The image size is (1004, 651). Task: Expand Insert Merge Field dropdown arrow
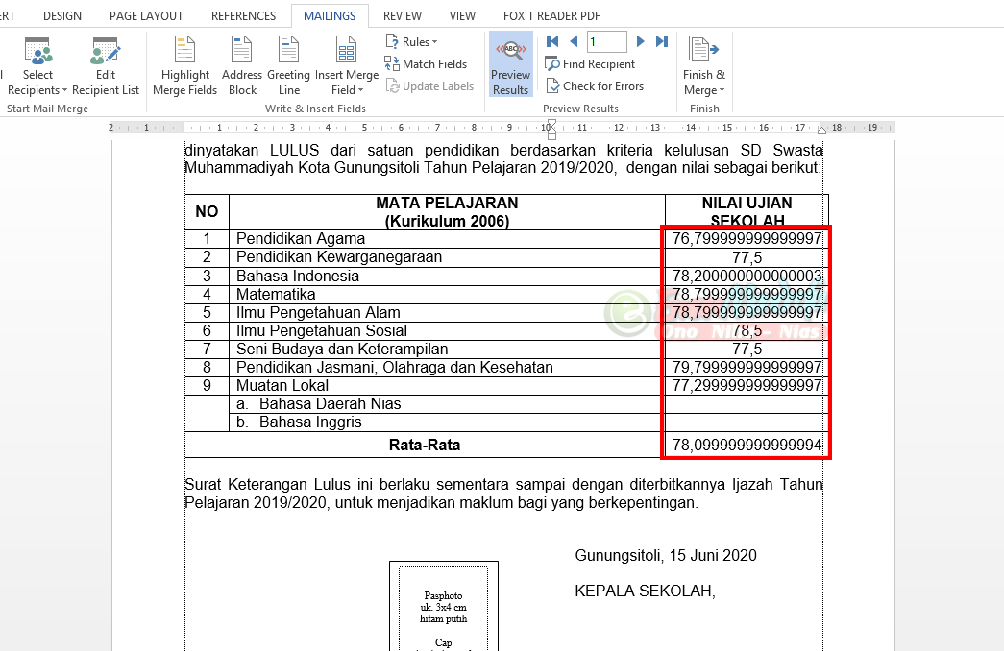[360, 90]
